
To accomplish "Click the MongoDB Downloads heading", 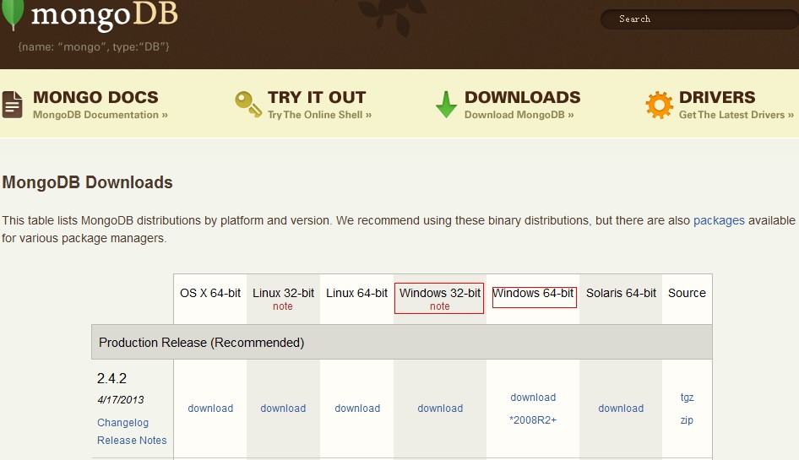I will click(x=87, y=182).
